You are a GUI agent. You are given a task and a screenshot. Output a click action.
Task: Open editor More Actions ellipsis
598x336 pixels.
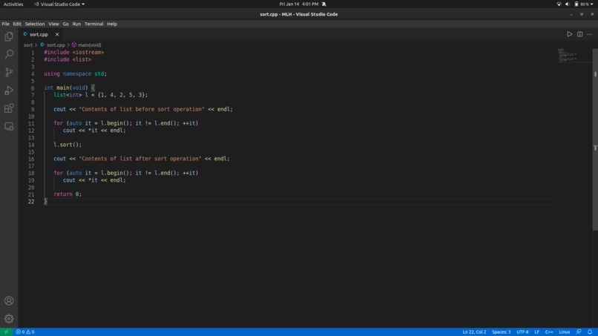[x=590, y=34]
